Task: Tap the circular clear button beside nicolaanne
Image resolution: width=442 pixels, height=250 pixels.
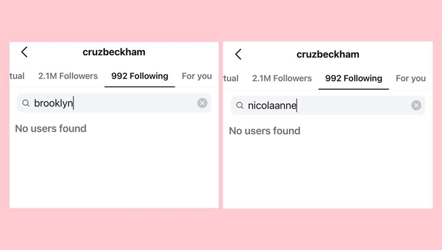Action: pyautogui.click(x=416, y=105)
